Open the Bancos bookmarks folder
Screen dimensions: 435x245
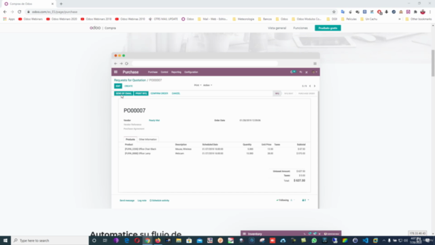click(265, 19)
